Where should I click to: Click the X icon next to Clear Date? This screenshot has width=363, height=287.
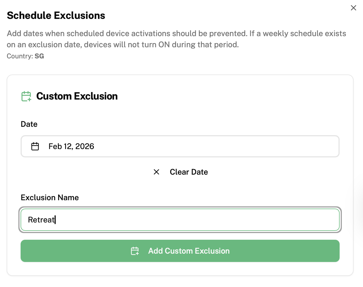pos(156,172)
